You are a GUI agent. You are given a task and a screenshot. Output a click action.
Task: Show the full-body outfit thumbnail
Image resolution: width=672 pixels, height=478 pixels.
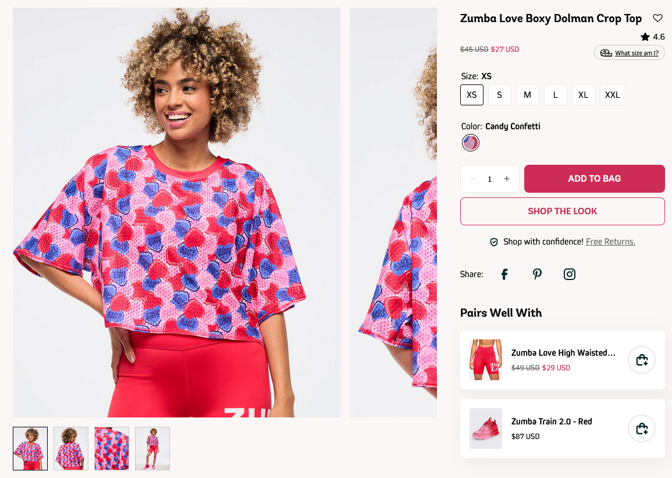[x=152, y=448]
